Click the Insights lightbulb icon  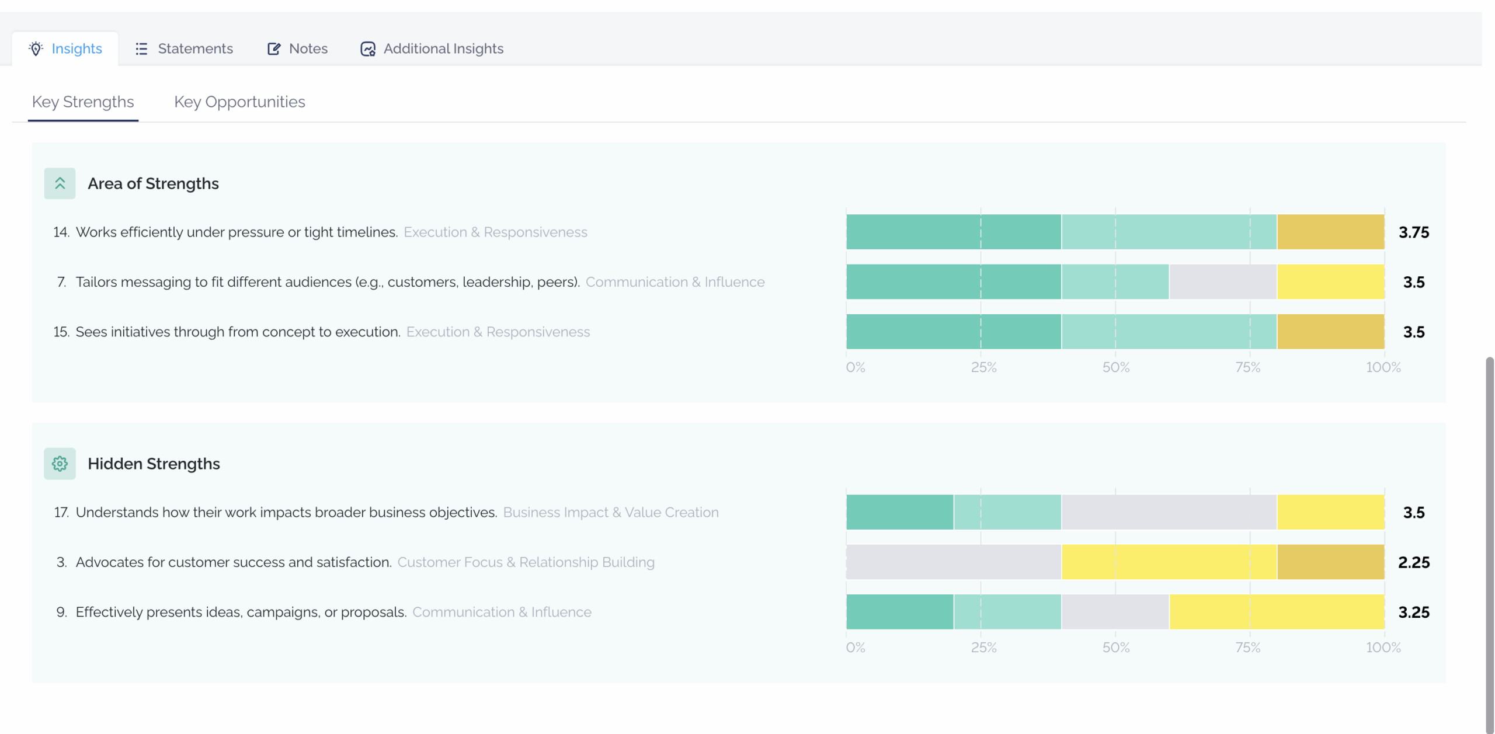(x=36, y=48)
